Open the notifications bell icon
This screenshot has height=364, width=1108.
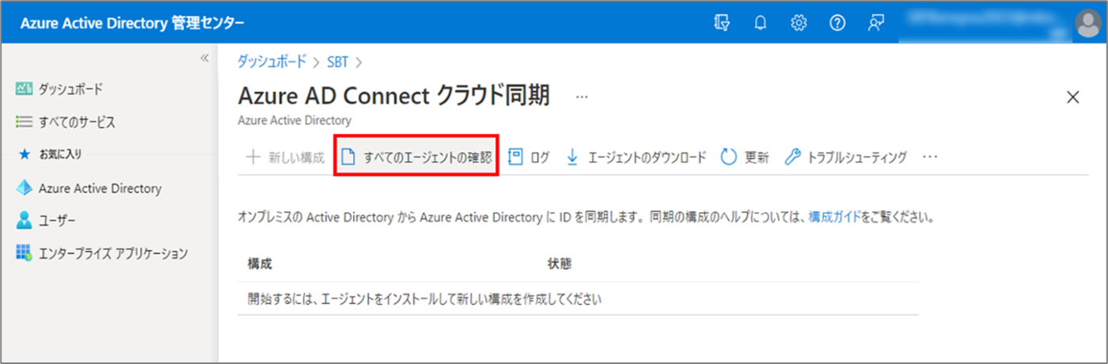click(761, 23)
